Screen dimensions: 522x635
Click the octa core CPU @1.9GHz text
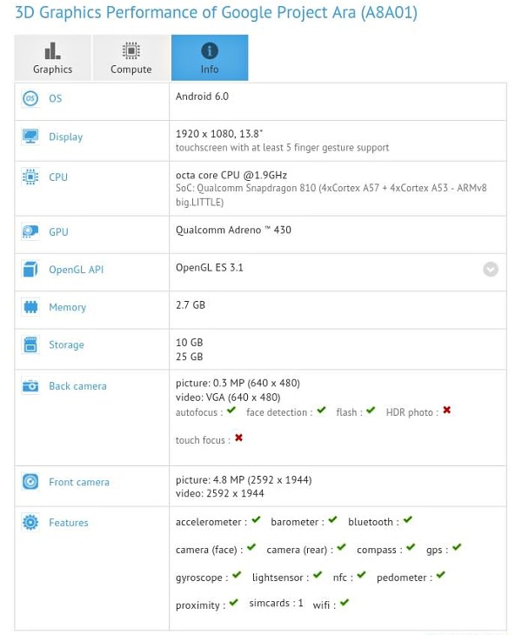tap(231, 175)
